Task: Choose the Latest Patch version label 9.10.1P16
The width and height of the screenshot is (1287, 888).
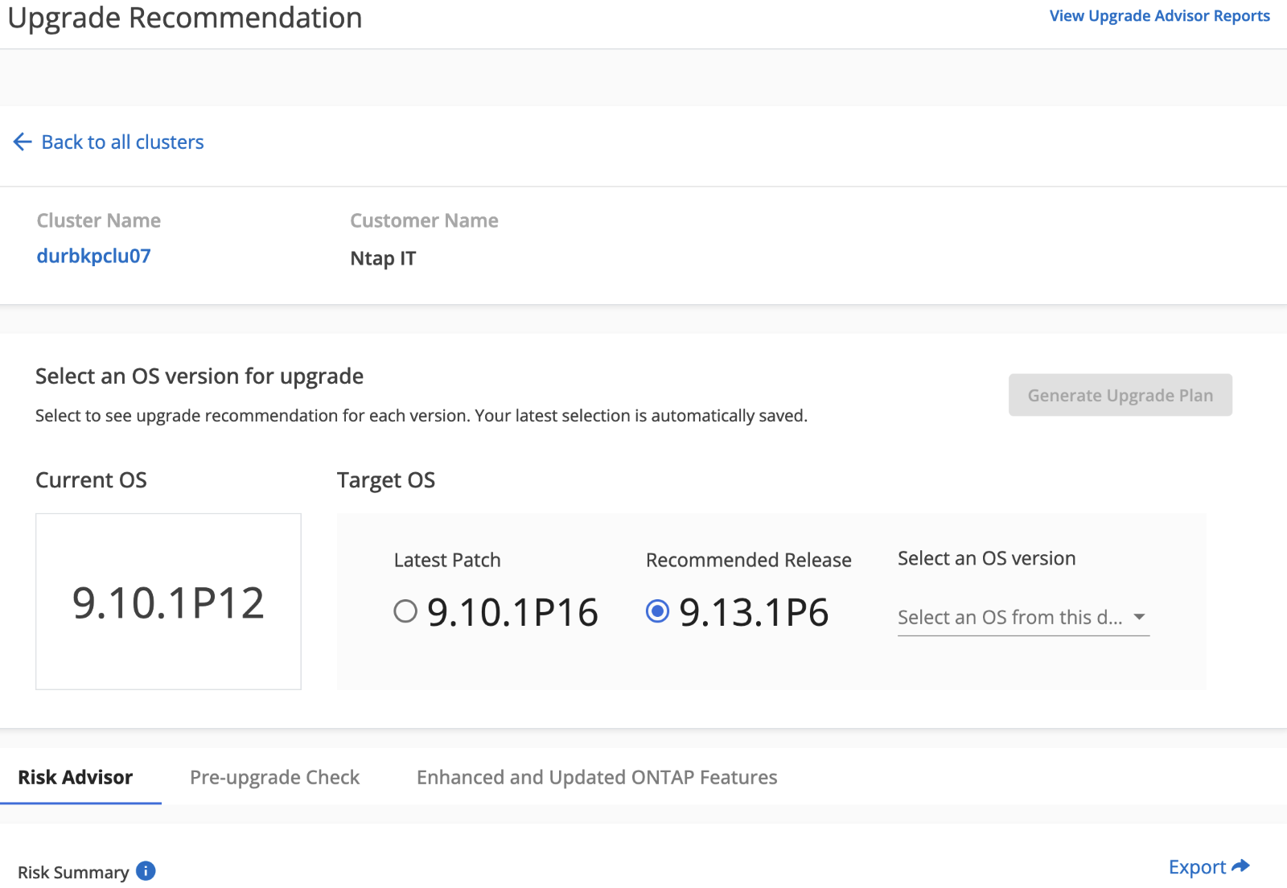Action: pos(512,612)
